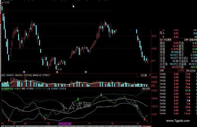This screenshot has width=197, height=127.
Task: Switch to the BOLL indicator tab
Action: point(45,126)
